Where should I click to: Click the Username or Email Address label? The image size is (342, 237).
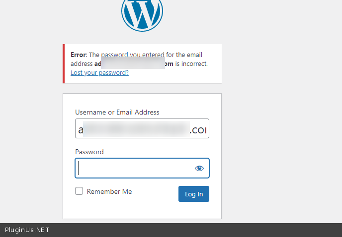pyautogui.click(x=117, y=113)
